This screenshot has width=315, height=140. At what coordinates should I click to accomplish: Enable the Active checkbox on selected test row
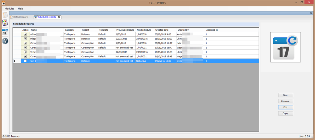26,61
